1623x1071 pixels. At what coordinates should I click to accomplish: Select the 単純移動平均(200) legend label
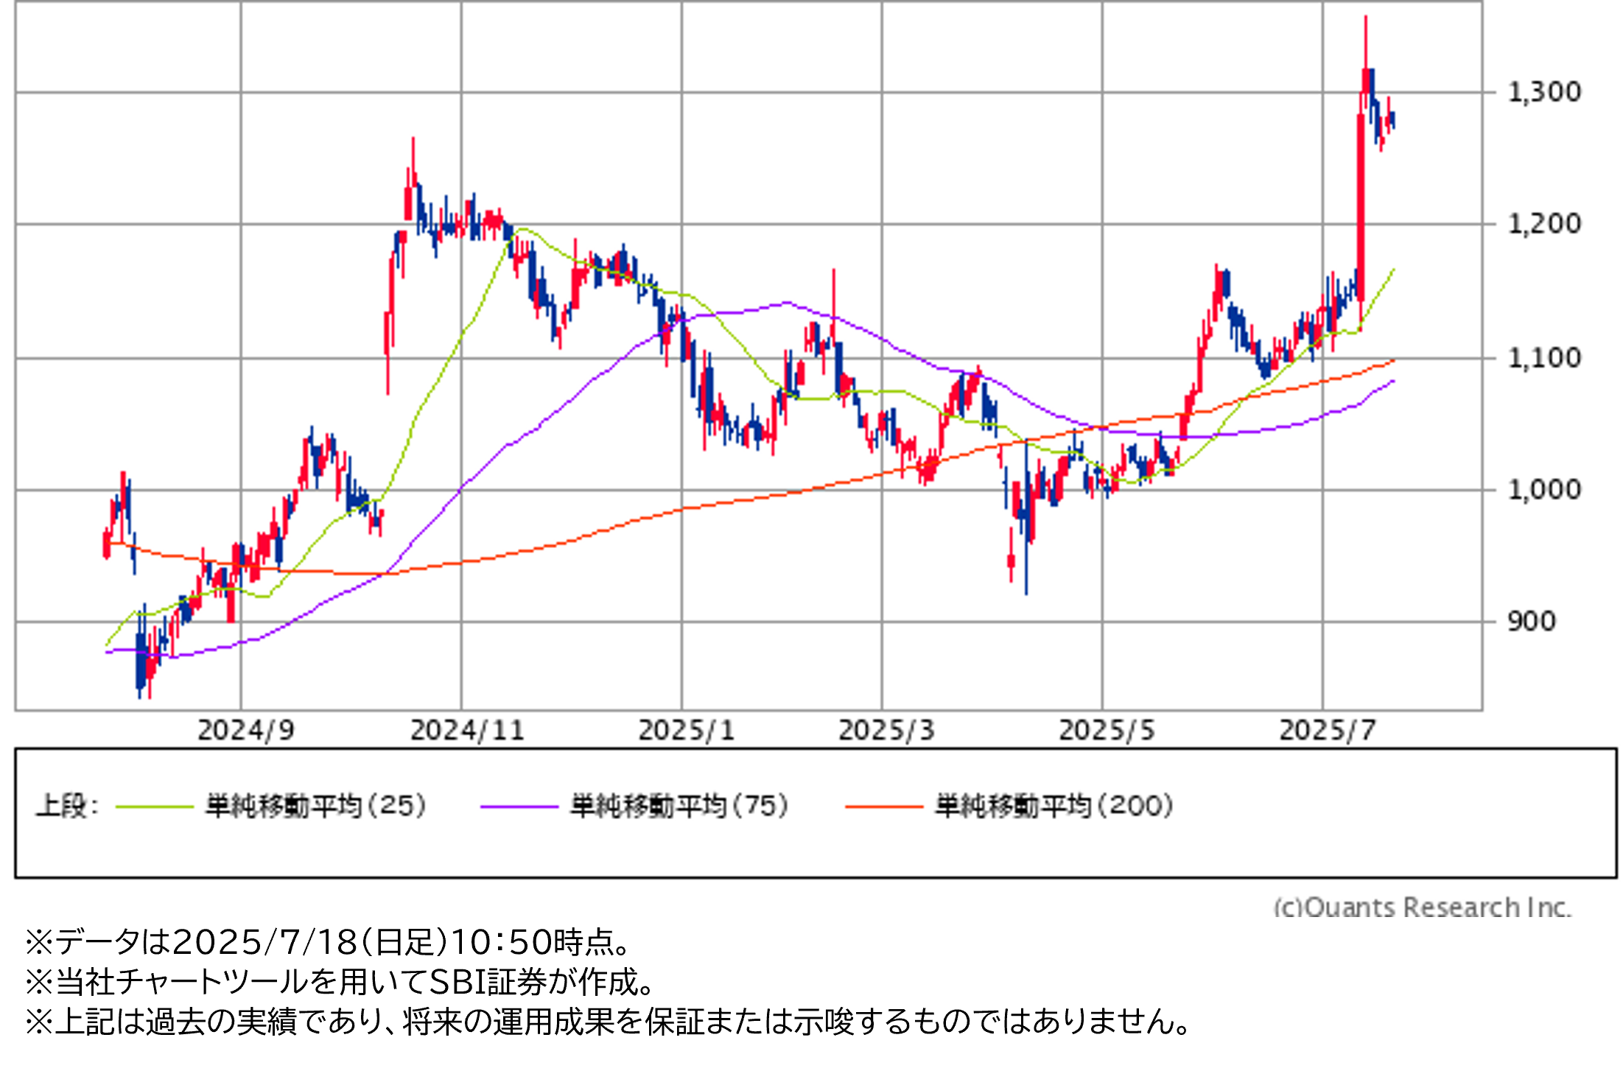(1054, 806)
